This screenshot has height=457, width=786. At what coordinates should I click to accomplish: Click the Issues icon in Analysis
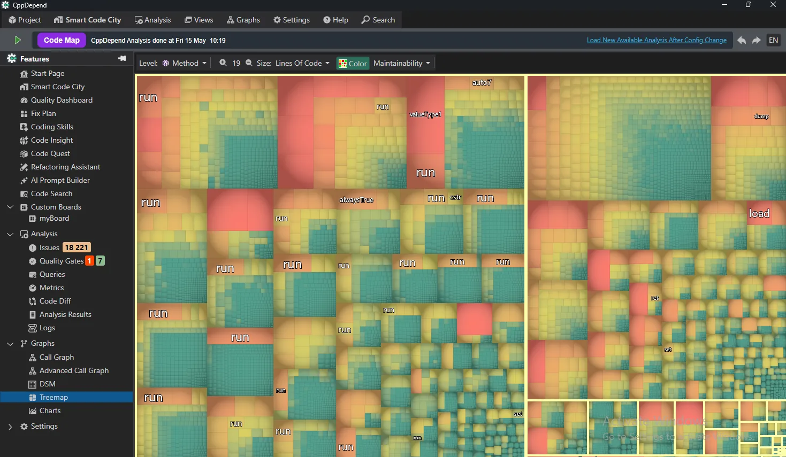click(x=32, y=248)
